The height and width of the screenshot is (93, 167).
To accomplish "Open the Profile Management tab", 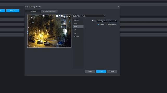I will 49,11.
